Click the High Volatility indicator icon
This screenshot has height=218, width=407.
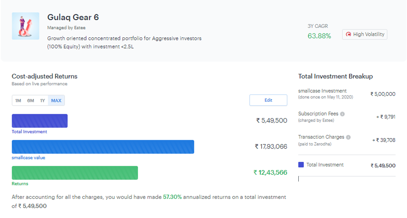coord(348,34)
